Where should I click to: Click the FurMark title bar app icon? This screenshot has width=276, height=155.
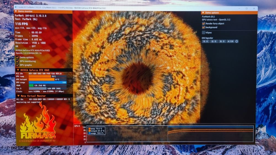[16, 7]
